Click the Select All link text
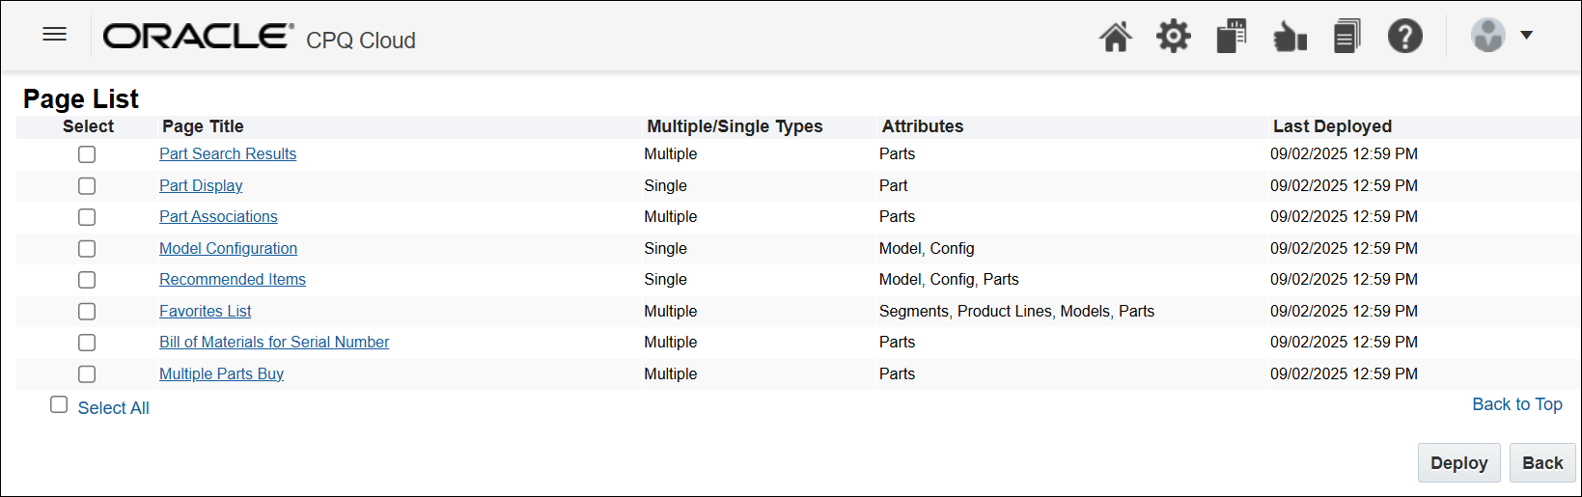Image resolution: width=1582 pixels, height=497 pixels. [113, 408]
